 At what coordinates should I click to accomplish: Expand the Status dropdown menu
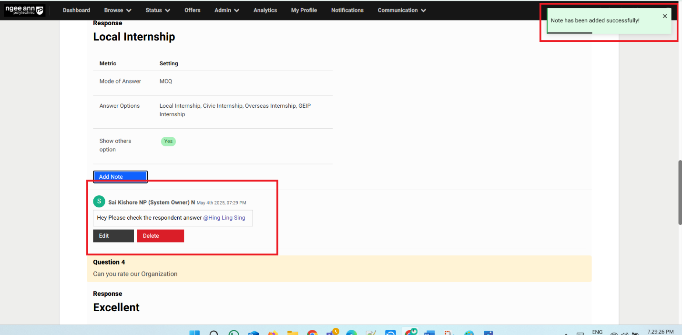click(x=158, y=10)
